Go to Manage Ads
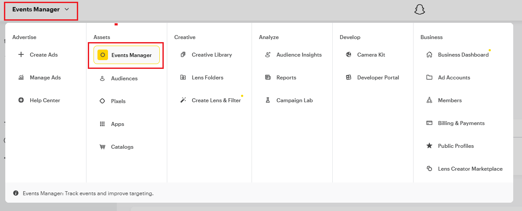Image resolution: width=522 pixels, height=211 pixels. click(x=46, y=78)
